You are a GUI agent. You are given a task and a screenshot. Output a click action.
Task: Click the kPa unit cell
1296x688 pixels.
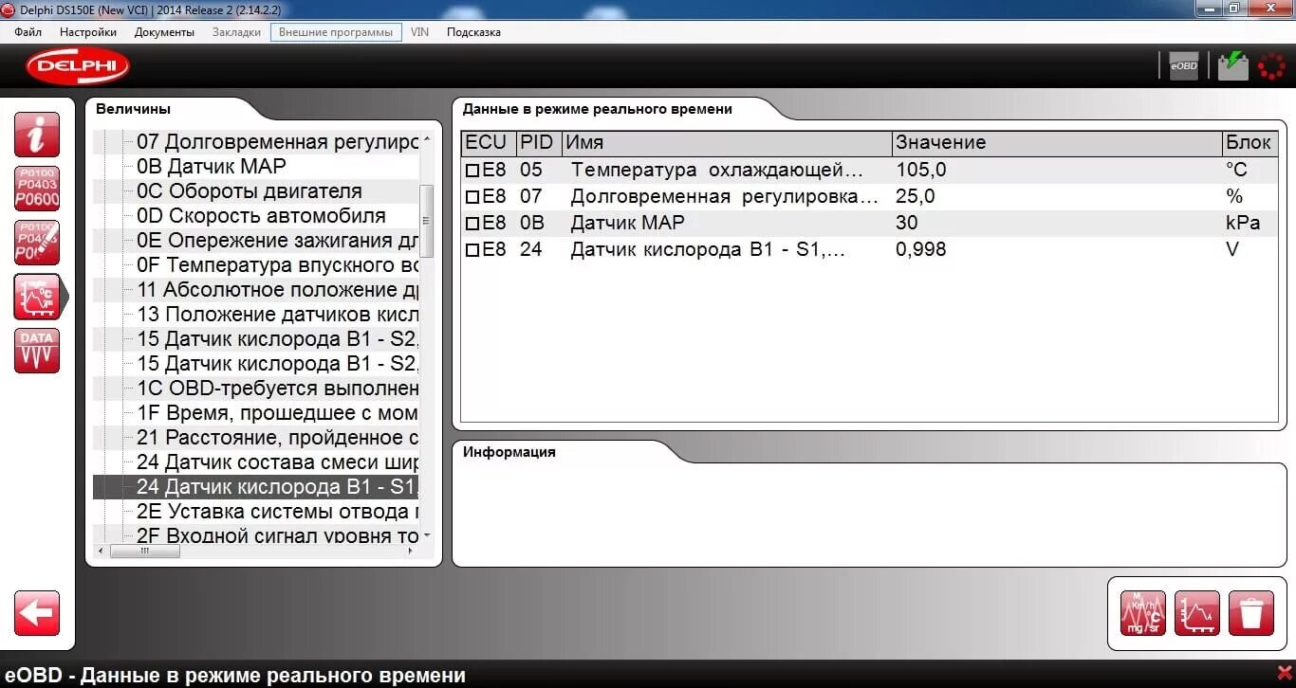(x=1243, y=224)
